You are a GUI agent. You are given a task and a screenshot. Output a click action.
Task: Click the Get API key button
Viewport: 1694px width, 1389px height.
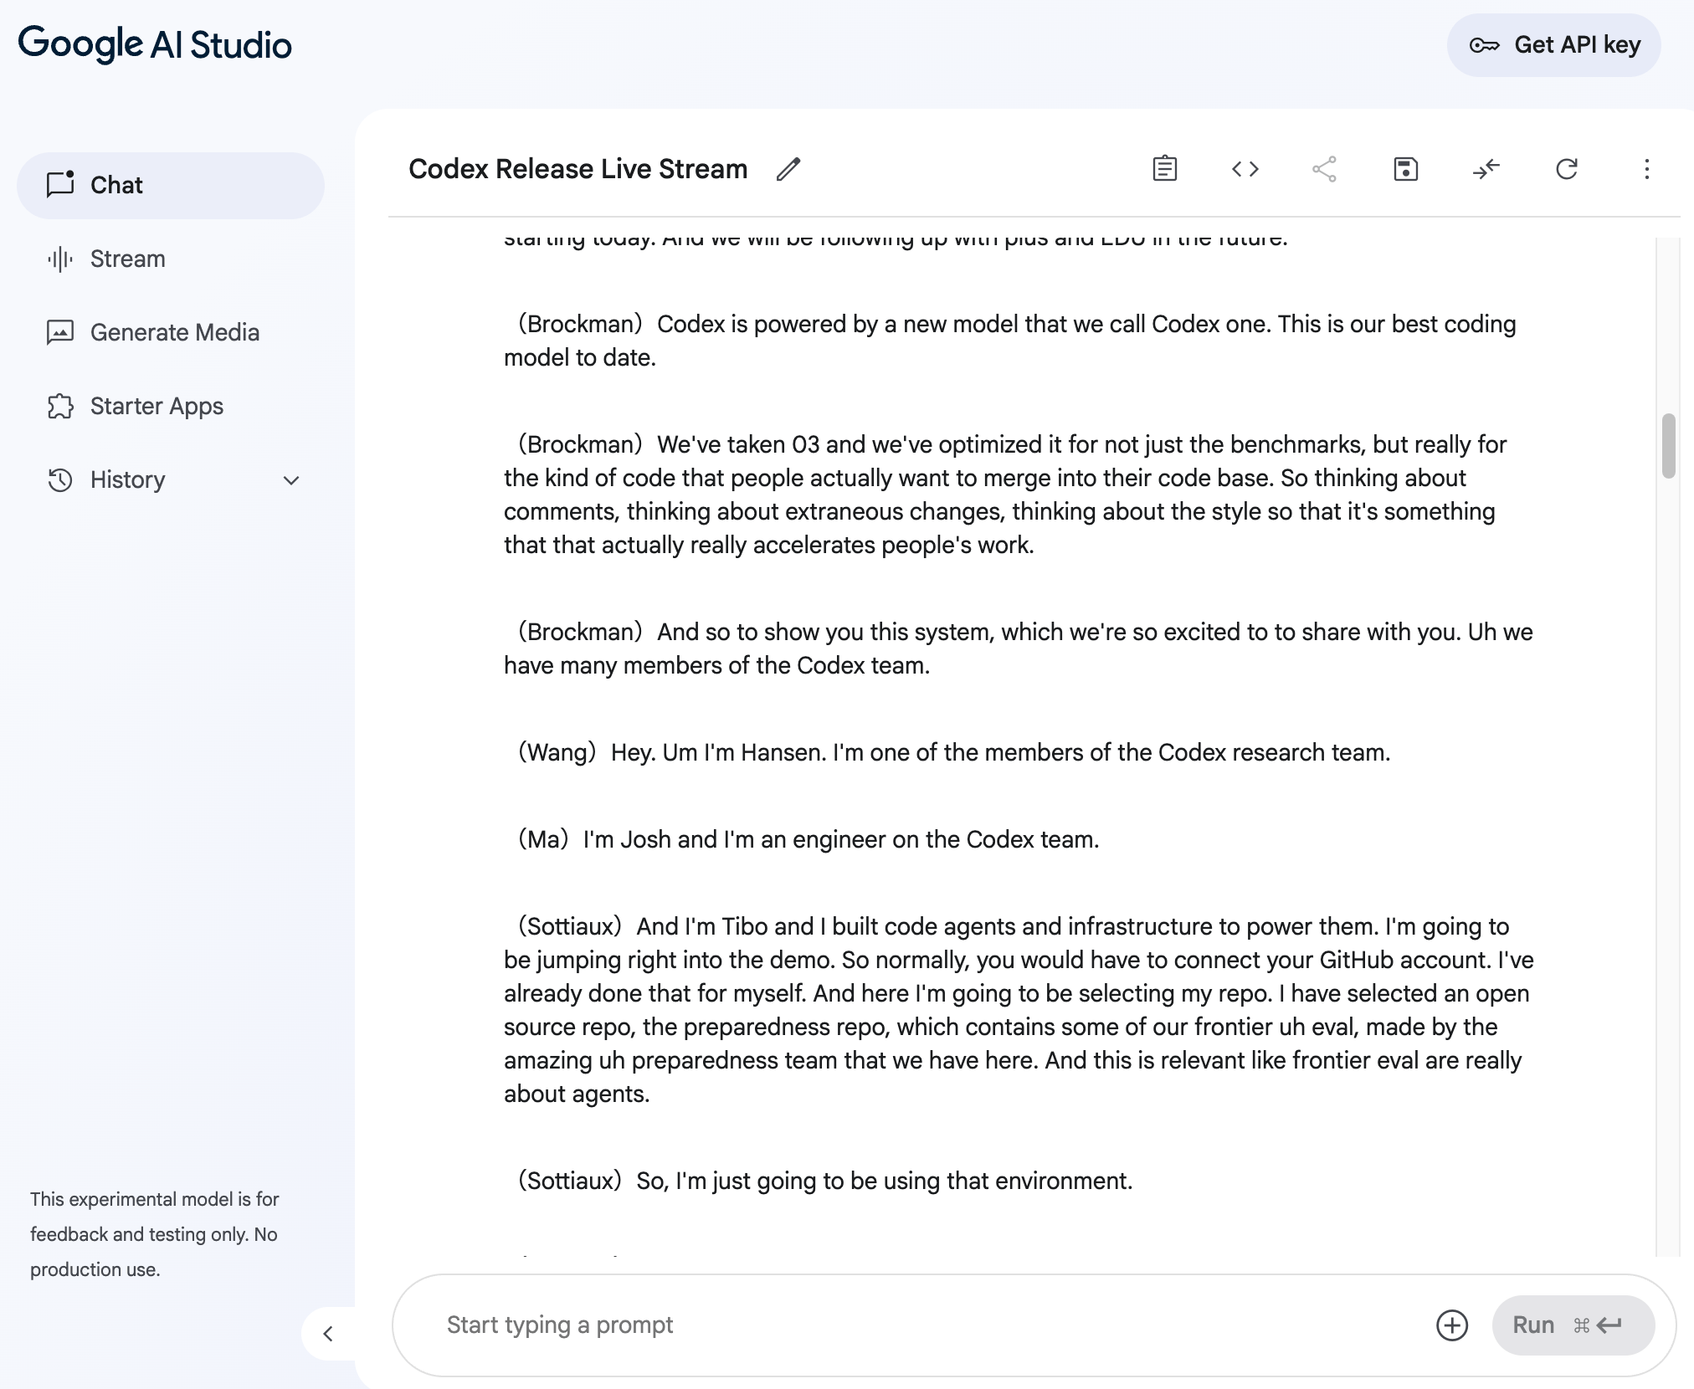click(1553, 45)
